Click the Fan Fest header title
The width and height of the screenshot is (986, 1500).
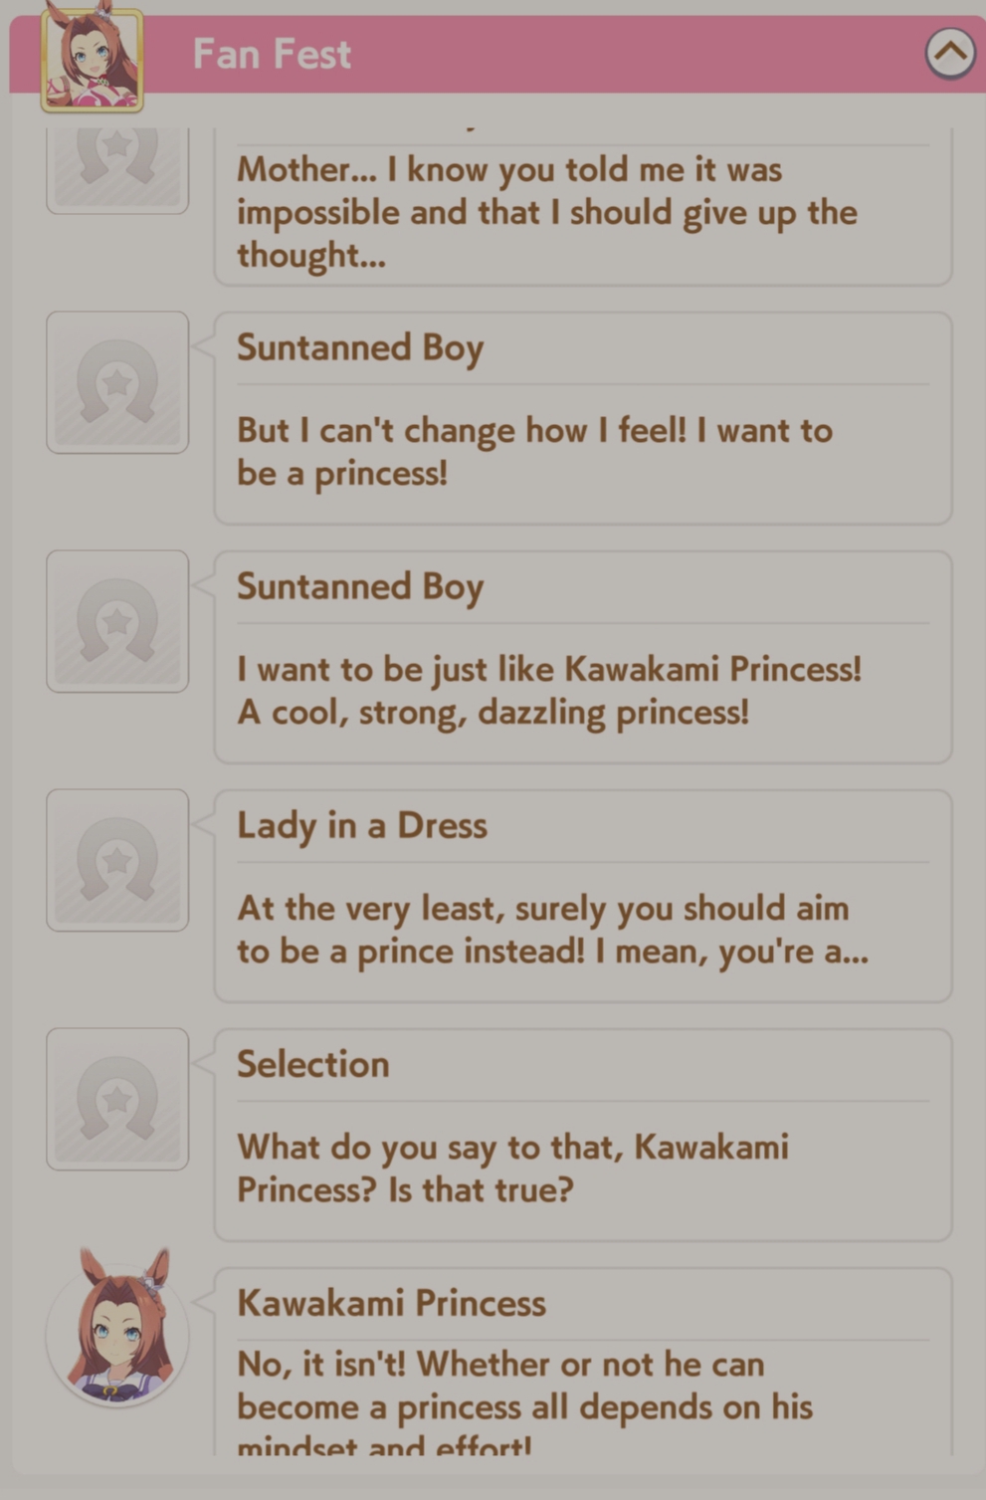(x=272, y=55)
